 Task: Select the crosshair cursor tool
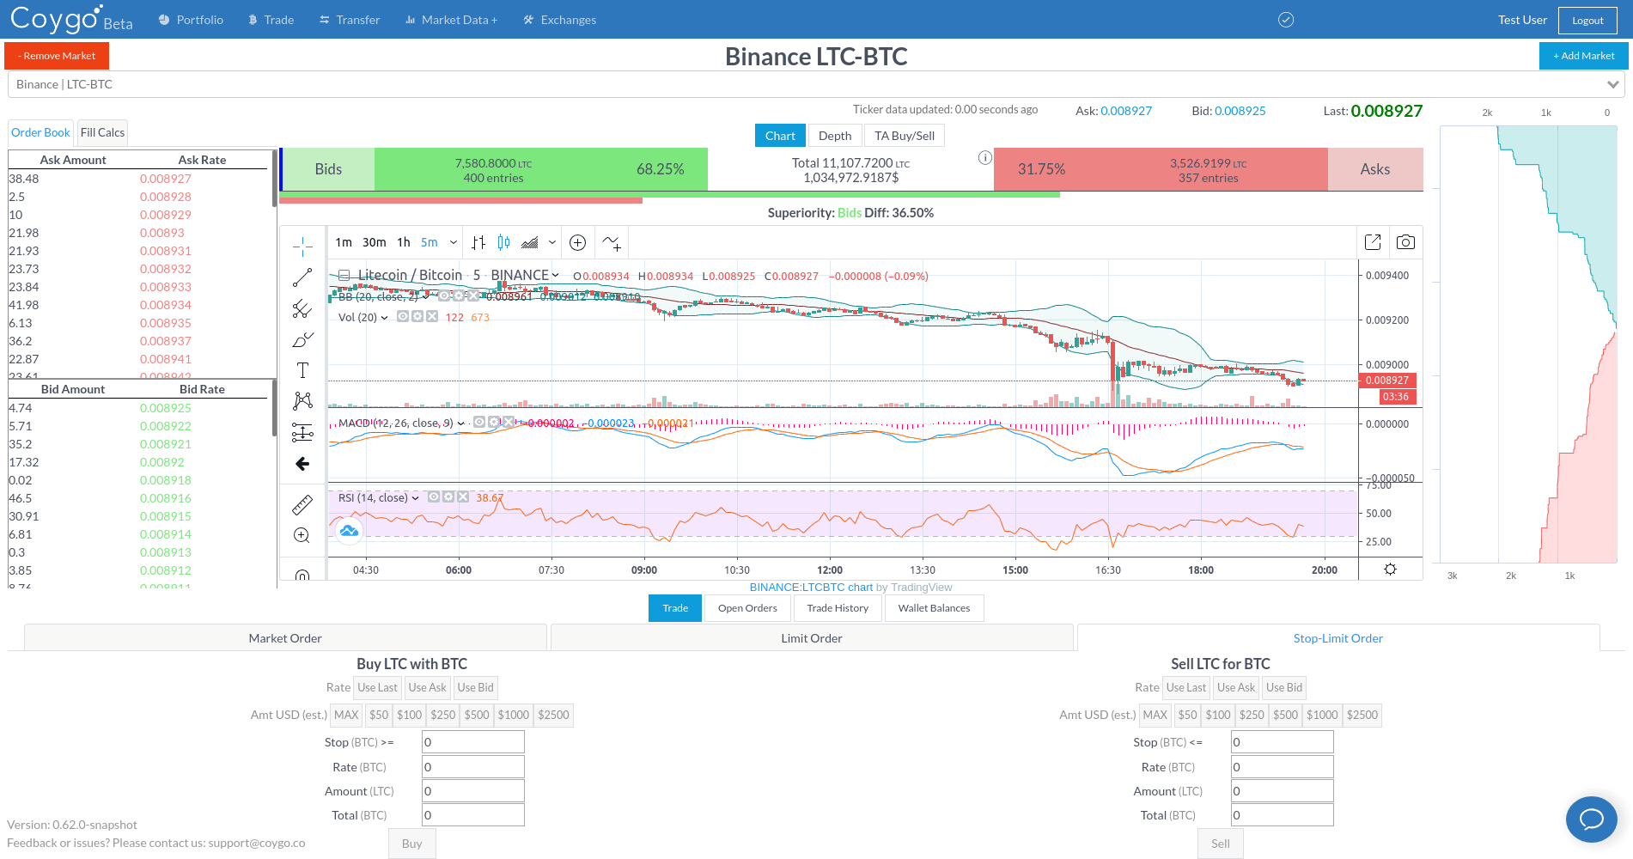coord(302,247)
